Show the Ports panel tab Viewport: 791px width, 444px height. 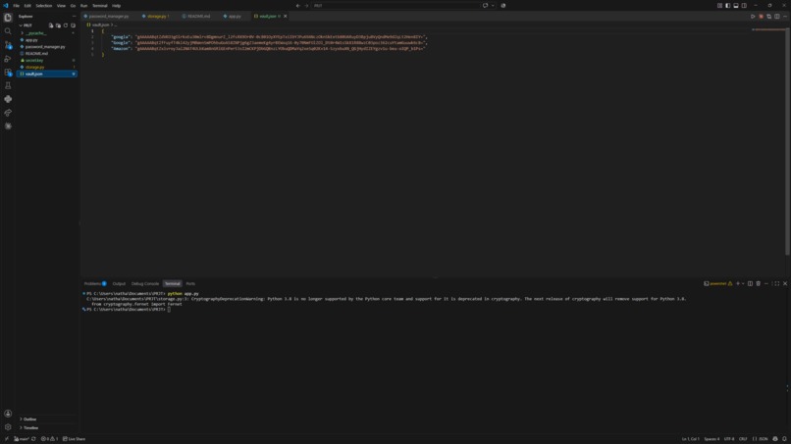click(190, 283)
